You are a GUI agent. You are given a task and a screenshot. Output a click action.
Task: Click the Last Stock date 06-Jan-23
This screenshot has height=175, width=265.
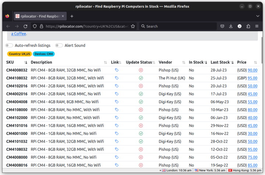pos(219,118)
